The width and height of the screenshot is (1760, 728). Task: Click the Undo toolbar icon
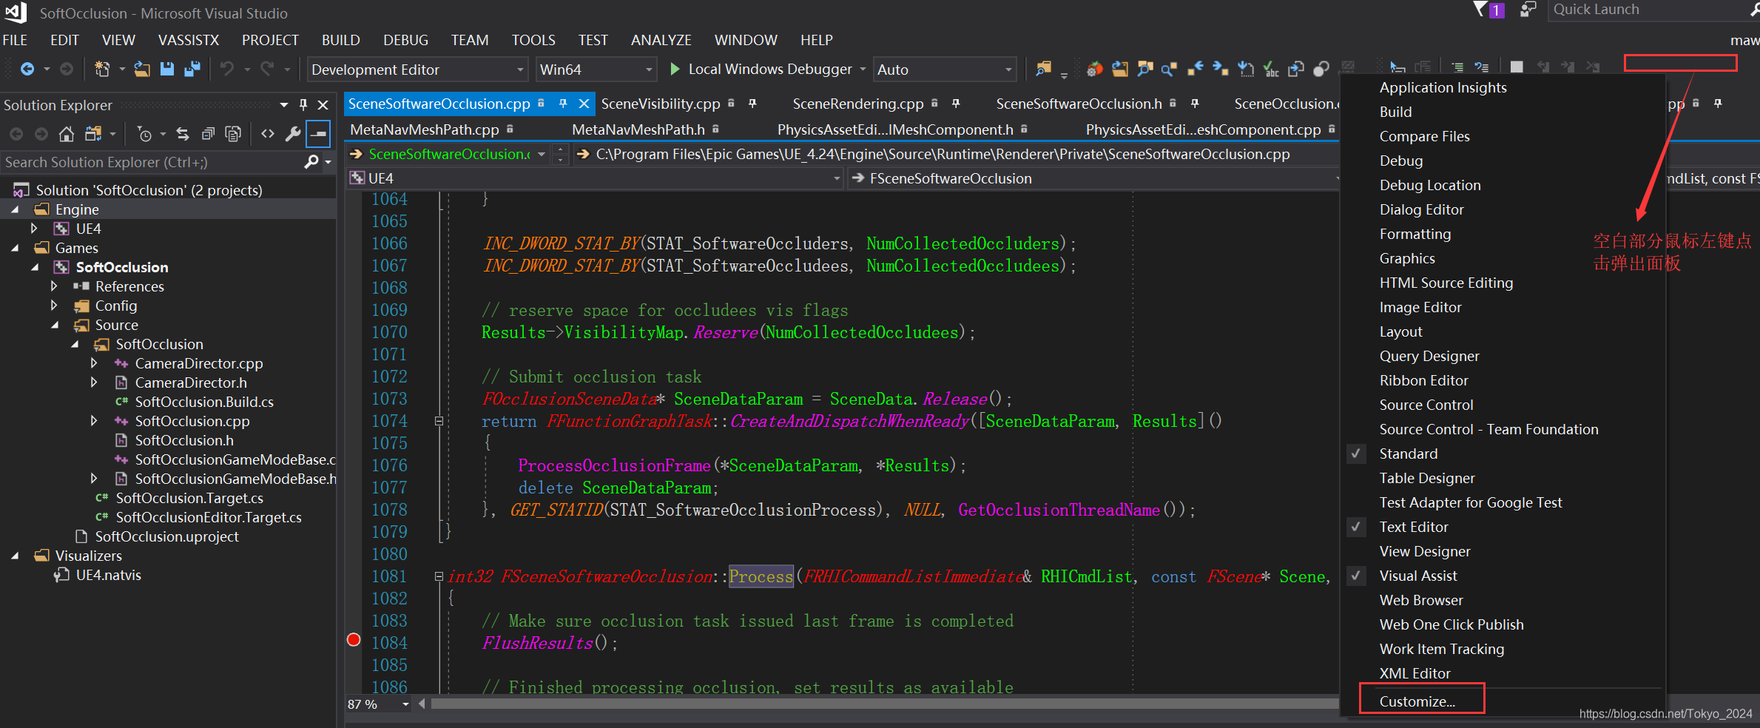click(227, 69)
